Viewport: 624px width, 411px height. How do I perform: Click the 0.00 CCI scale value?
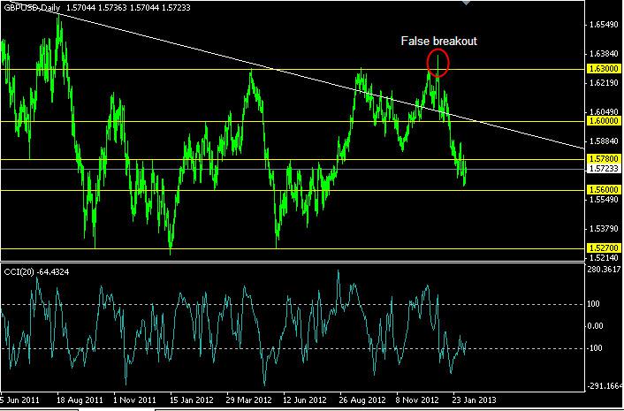597,326
